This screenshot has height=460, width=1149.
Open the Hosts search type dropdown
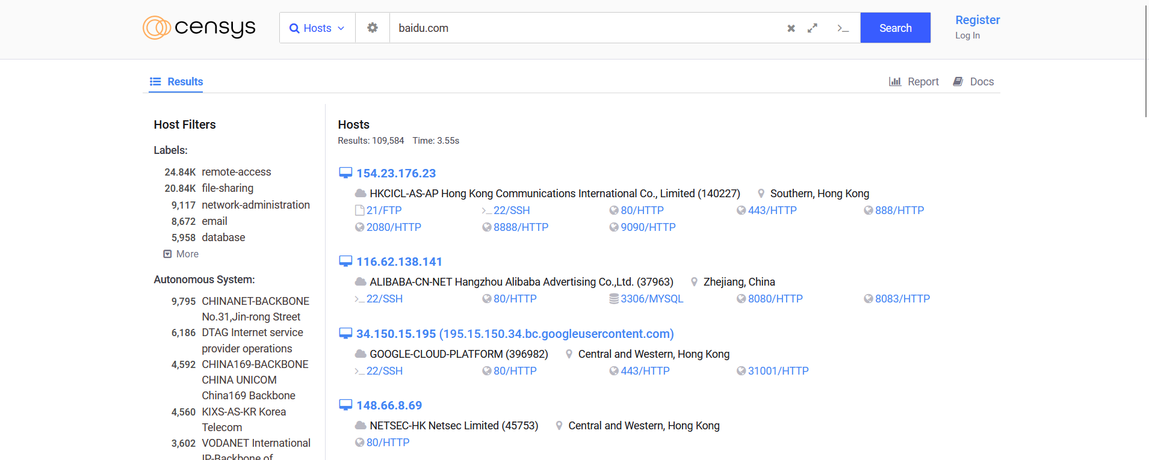[x=317, y=28]
